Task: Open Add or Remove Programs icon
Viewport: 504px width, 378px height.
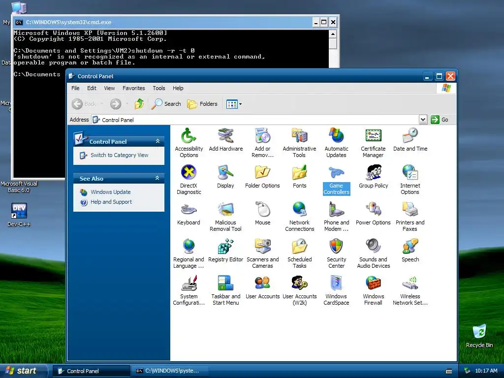Action: pos(263,143)
